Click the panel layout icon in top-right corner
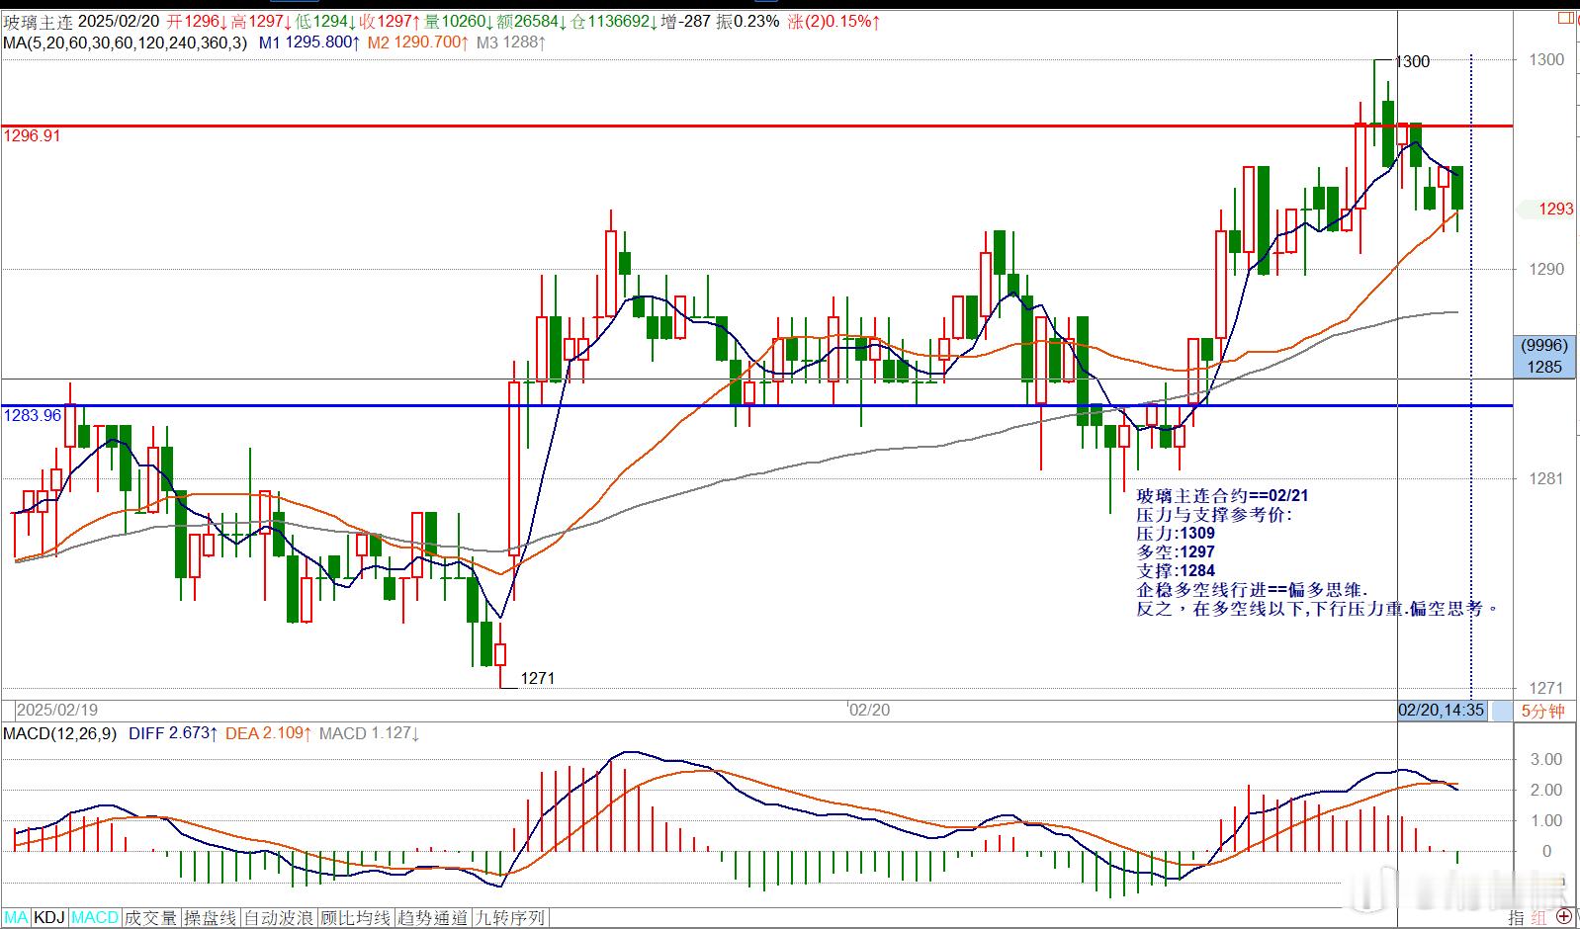 click(1565, 17)
